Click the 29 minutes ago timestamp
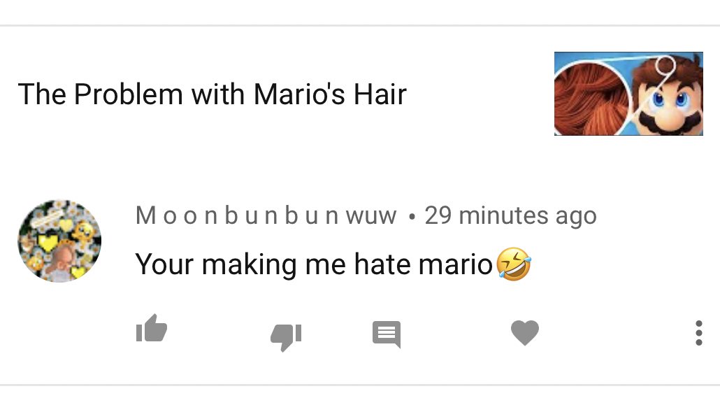 [x=510, y=215]
